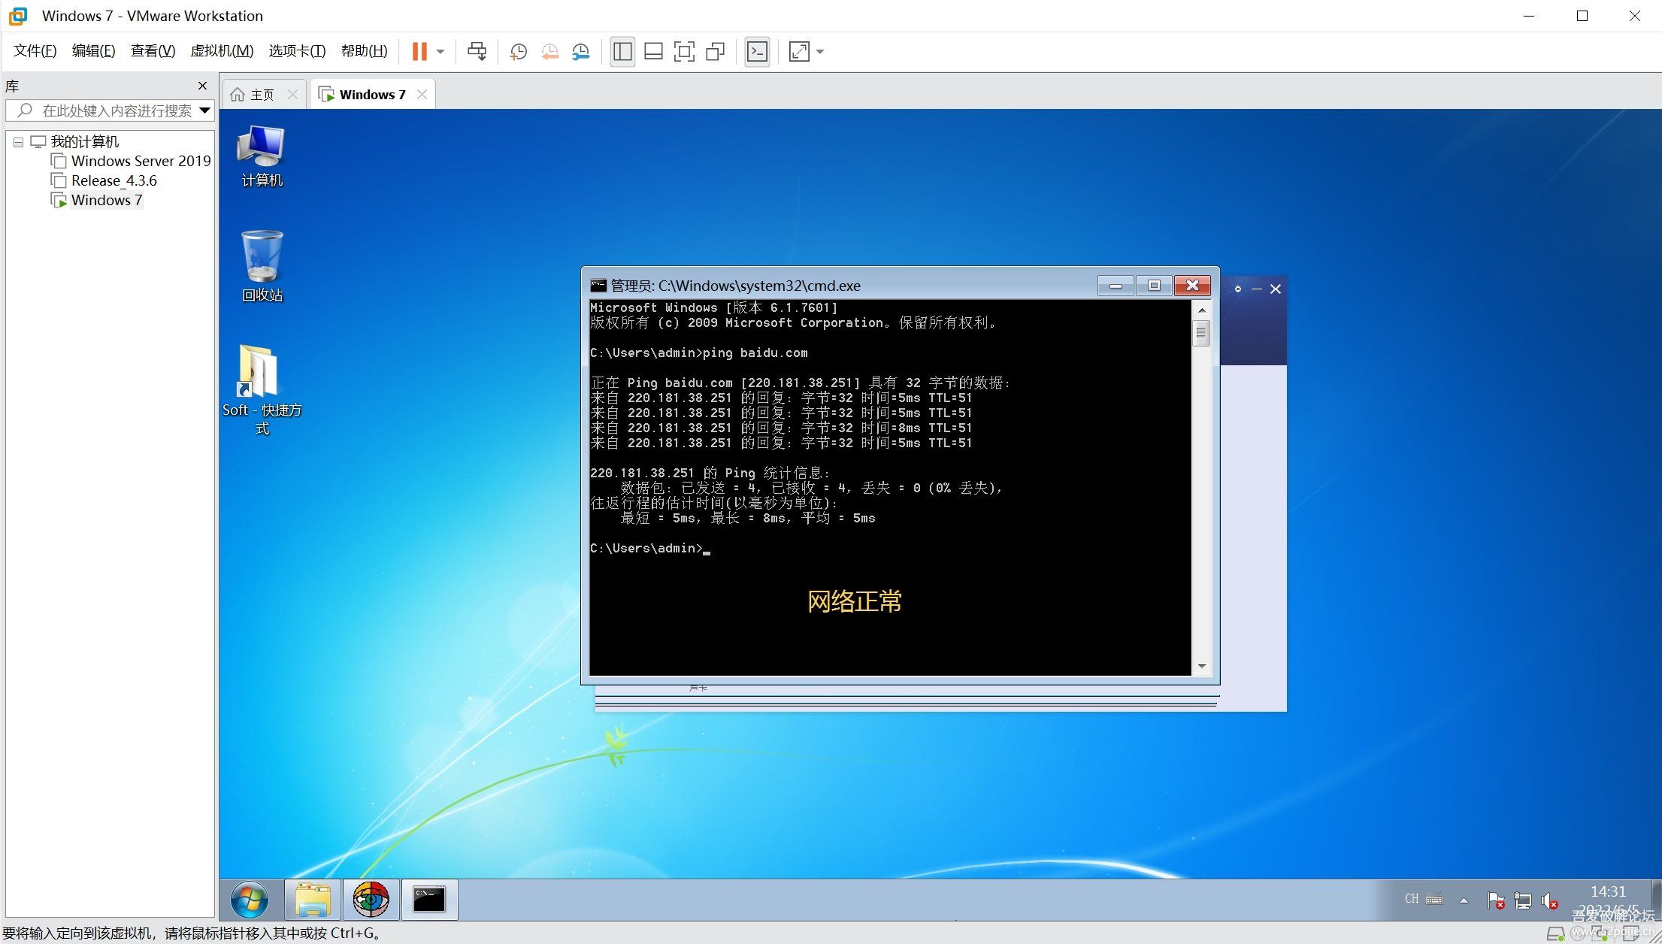1662x944 pixels.
Task: Maximize the cmd.exe window
Action: [x=1154, y=286]
